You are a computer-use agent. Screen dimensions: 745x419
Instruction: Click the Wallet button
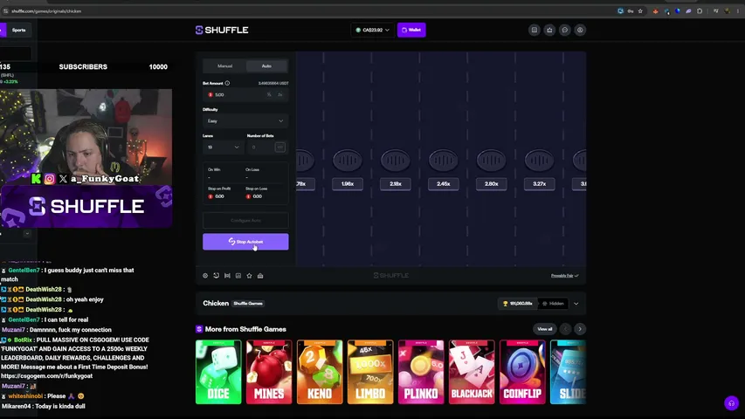click(411, 30)
